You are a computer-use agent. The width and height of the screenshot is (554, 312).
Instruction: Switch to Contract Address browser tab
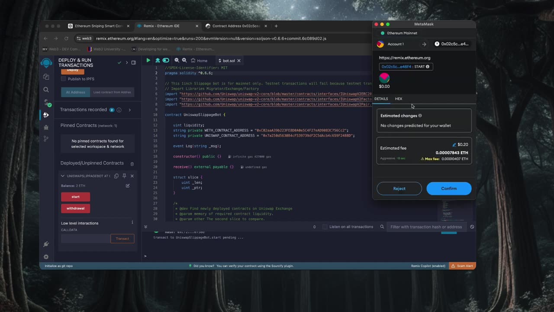(236, 26)
